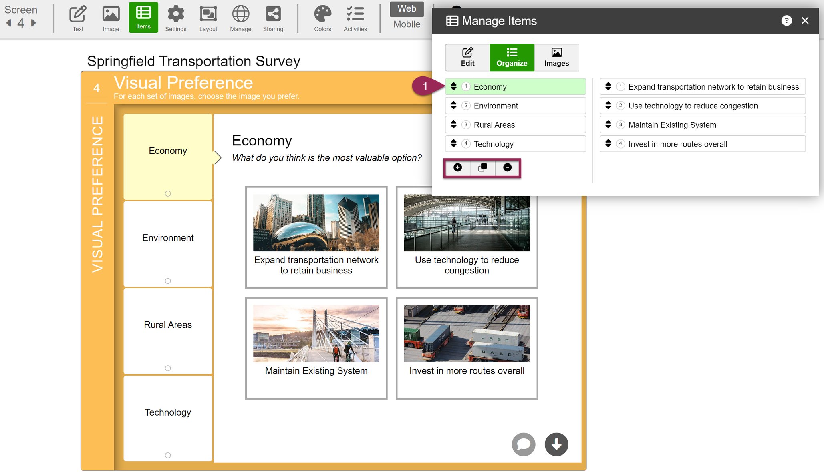Click the add item plus button
The width and height of the screenshot is (824, 472).
coord(457,167)
